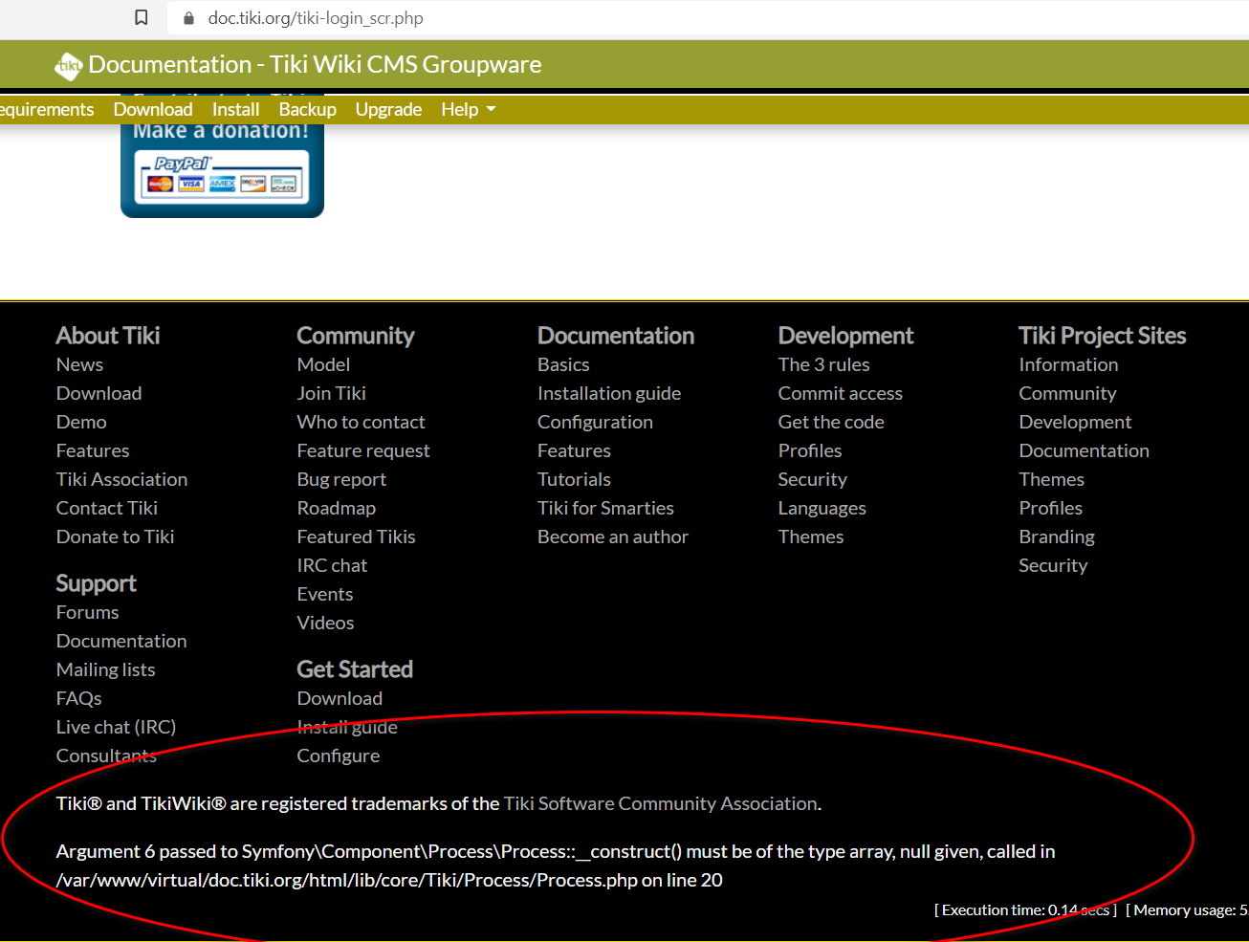Click the Execution time debug text
1249x942 pixels.
[x=1025, y=909]
